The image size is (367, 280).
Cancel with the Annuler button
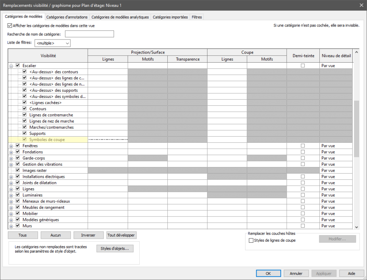(x=296, y=273)
